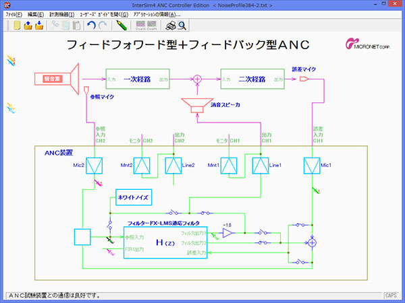Click the 出力 CH2 label
The height and width of the screenshot is (303, 405).
180,137
